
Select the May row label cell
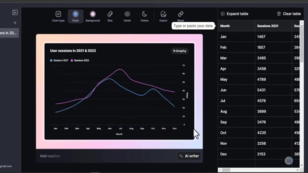236,79
